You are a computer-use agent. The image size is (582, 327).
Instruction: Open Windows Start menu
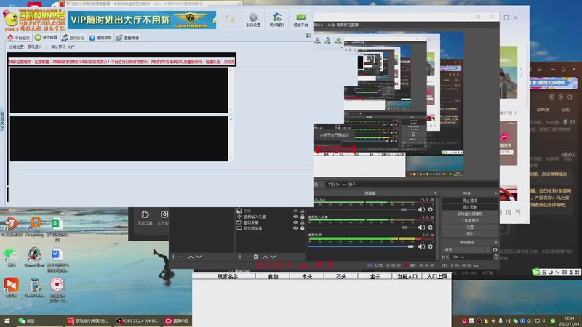coord(7,320)
